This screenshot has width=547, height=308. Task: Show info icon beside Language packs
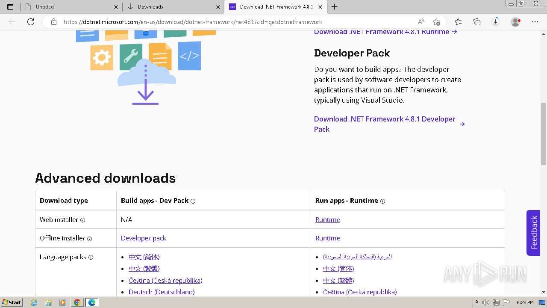91,258
